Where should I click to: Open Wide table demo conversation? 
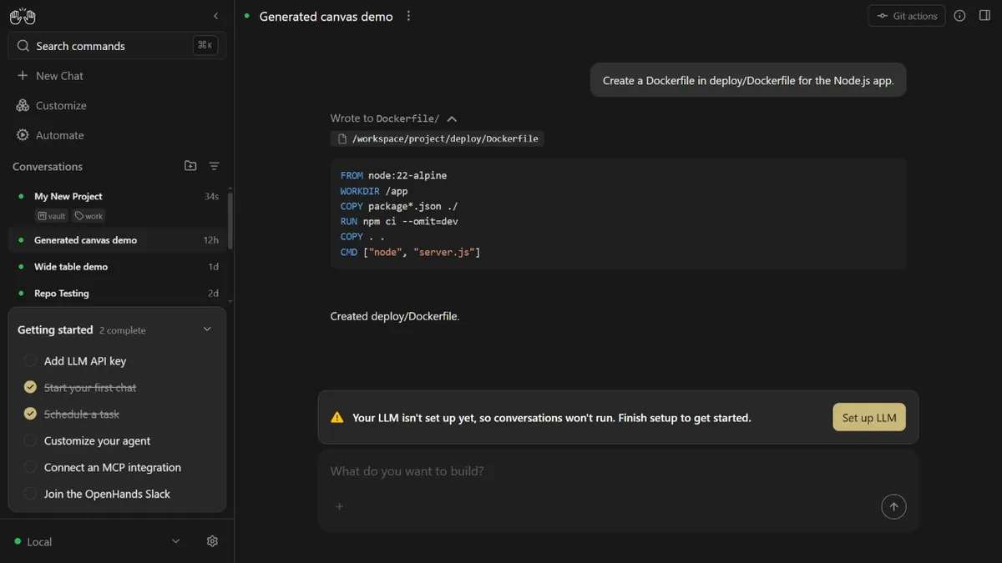pos(118,267)
